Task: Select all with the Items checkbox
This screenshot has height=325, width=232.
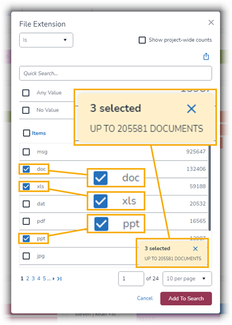Action: (x=26, y=133)
